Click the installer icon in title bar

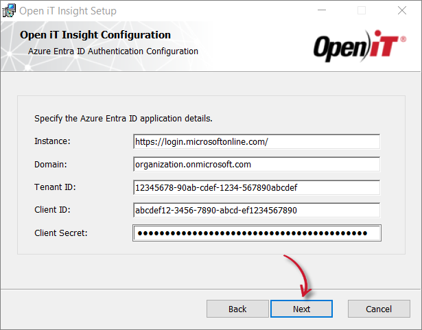[9, 11]
